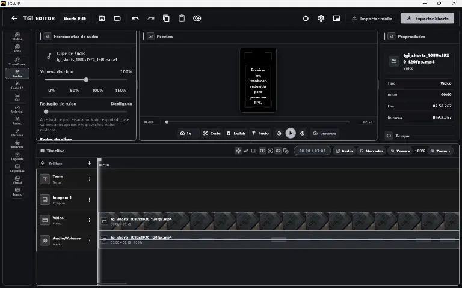Click the clipboard clock icon in timeline toolbar
The width and height of the screenshot is (462, 288).
click(x=286, y=151)
